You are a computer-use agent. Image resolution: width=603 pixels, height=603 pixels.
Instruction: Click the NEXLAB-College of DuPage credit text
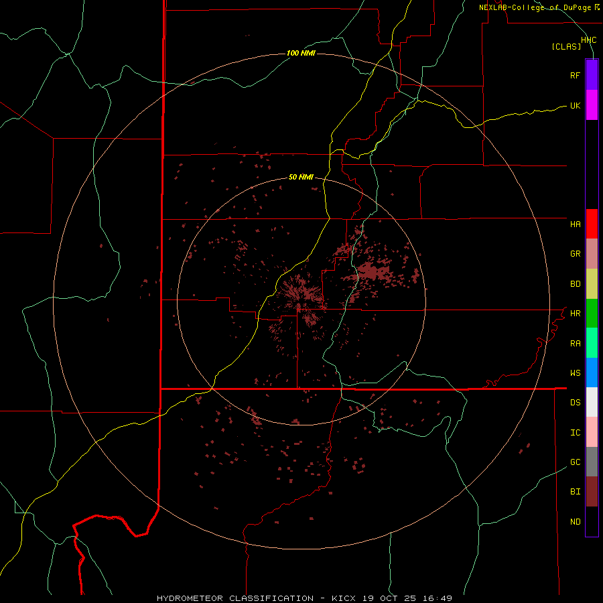[535, 7]
